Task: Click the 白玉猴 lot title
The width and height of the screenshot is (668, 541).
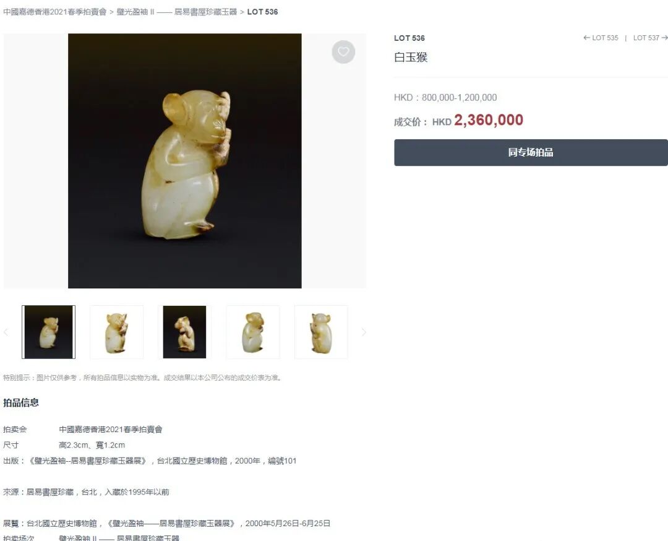Action: coord(411,57)
